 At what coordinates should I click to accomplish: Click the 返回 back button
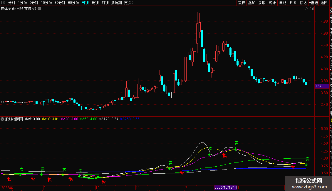coord(324,3)
